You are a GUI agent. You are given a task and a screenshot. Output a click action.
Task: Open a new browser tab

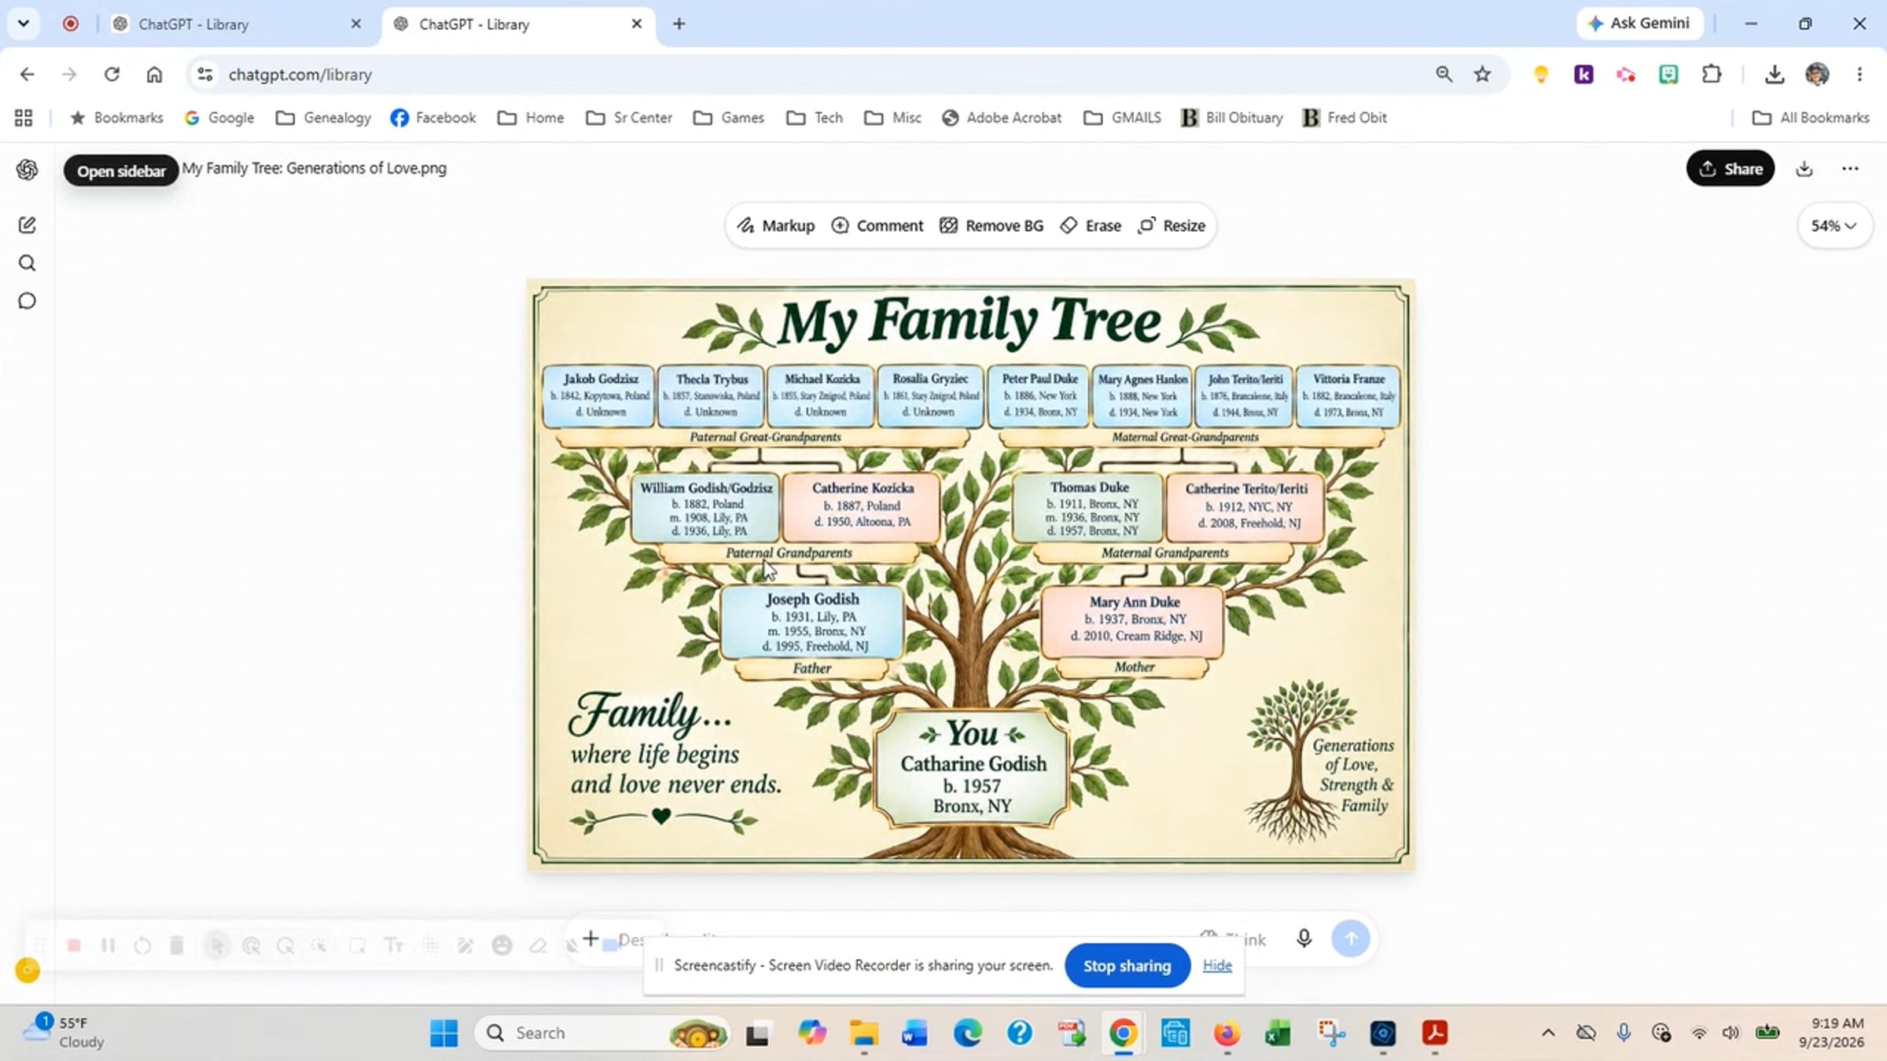[679, 24]
